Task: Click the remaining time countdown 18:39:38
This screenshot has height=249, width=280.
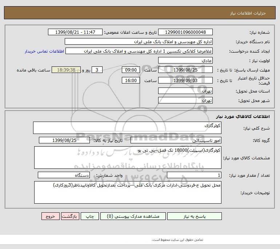Action: point(66,70)
